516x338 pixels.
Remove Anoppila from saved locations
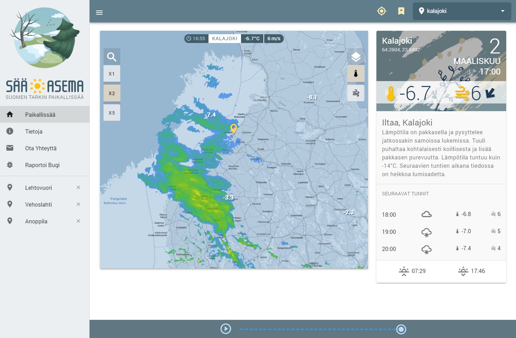(x=78, y=221)
